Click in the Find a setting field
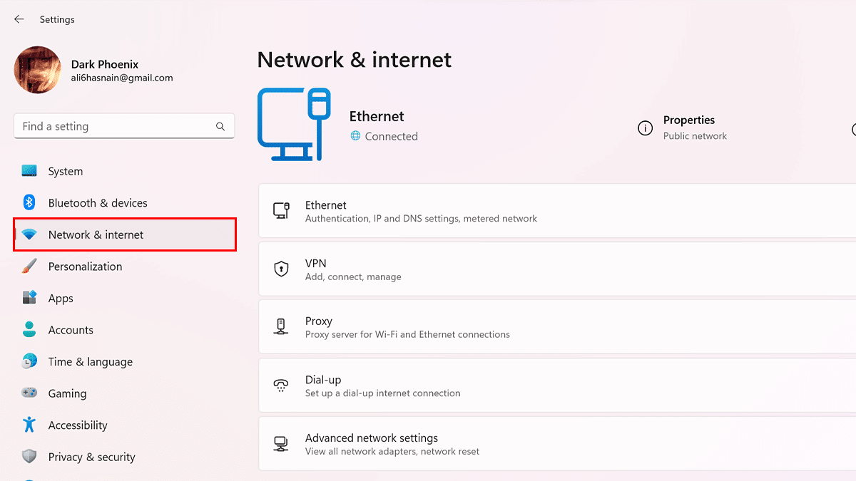 pos(114,126)
